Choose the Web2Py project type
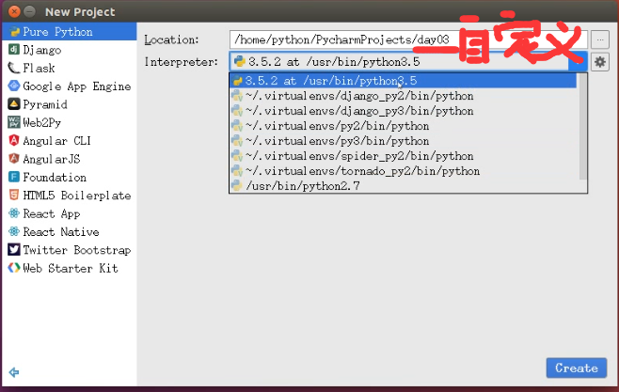 (x=69, y=122)
